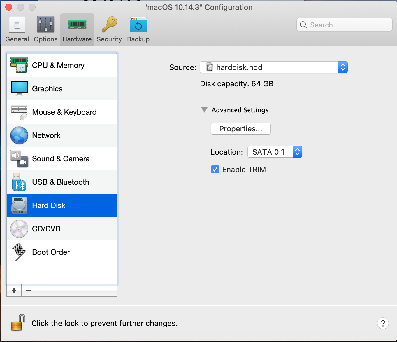Select Sound & Camera in the list
This screenshot has height=342, width=397.
point(62,159)
